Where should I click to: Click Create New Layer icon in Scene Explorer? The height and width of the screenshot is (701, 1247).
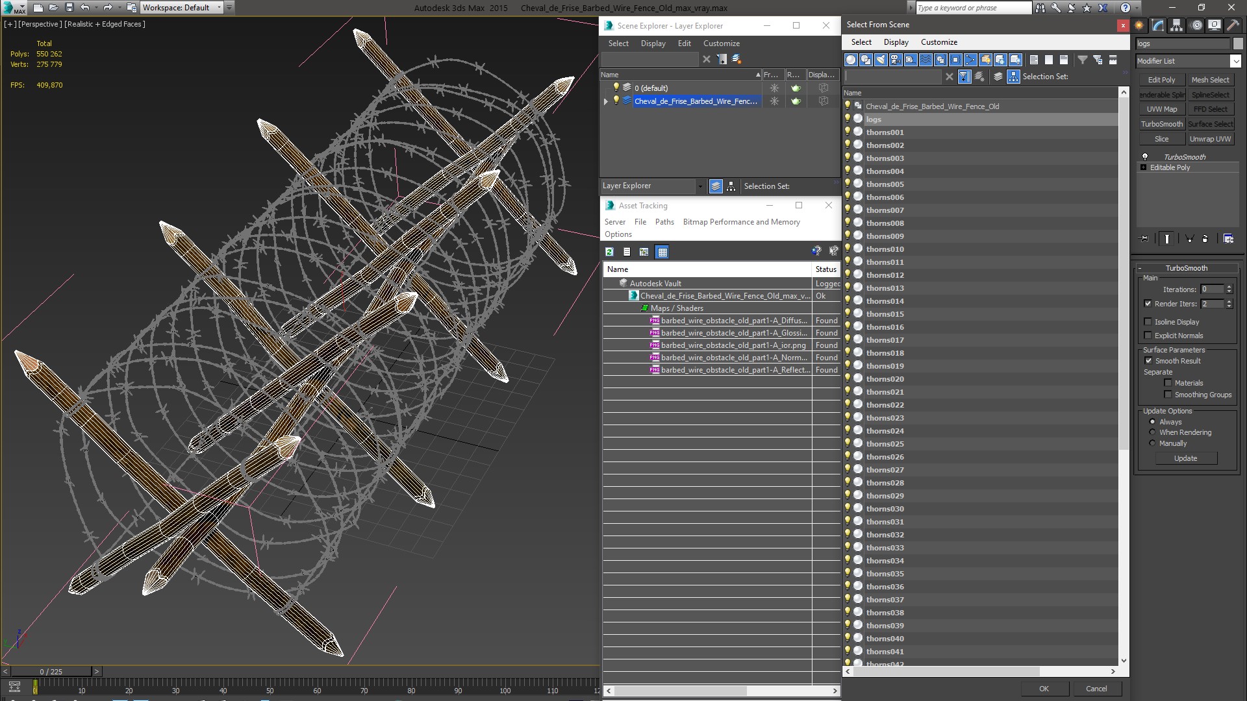pyautogui.click(x=737, y=59)
